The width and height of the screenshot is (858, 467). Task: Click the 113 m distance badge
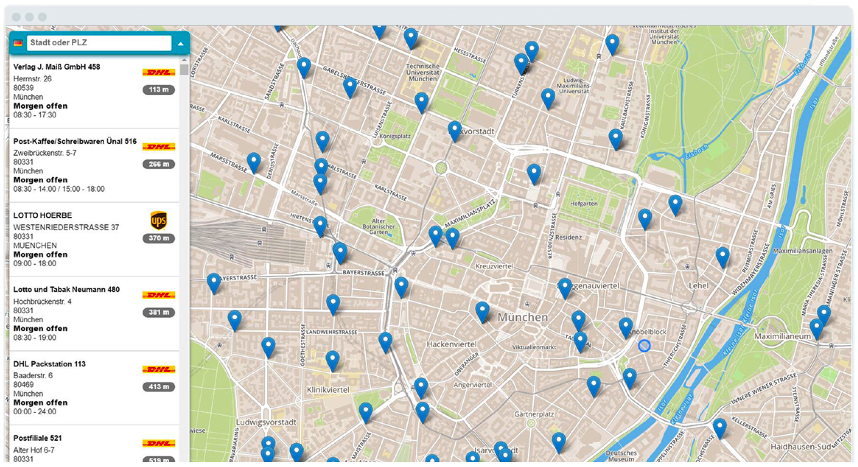click(158, 89)
